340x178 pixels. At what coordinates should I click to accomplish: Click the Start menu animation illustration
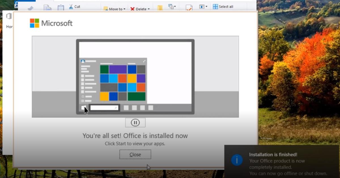[x=135, y=77]
